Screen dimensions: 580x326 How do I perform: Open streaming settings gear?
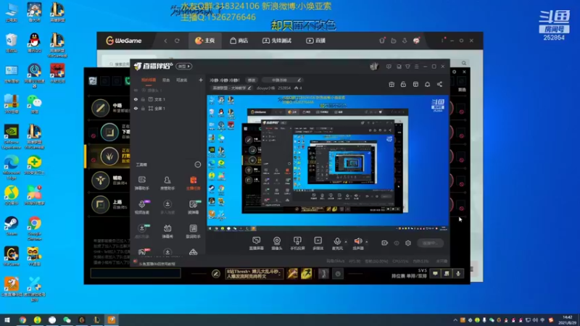pos(408,243)
